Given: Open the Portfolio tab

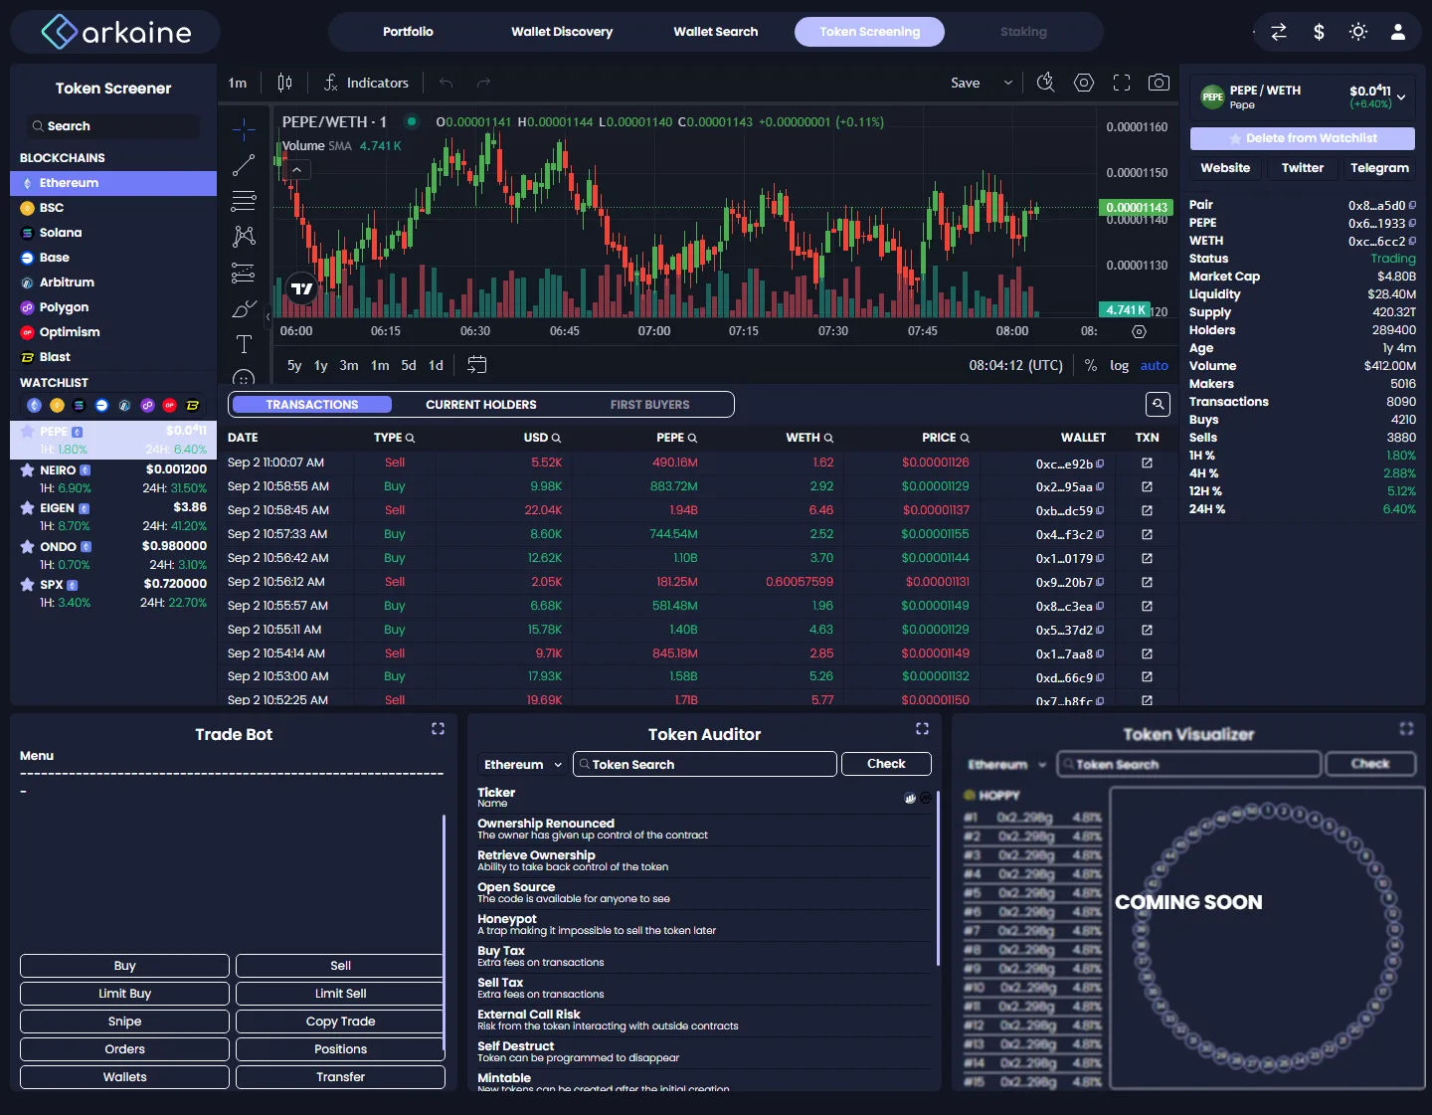Looking at the screenshot, I should point(408,32).
